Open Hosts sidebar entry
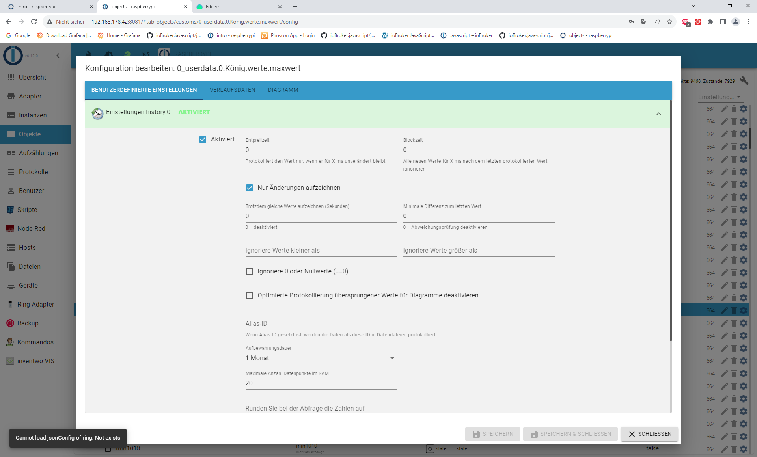The width and height of the screenshot is (757, 457). [x=35, y=247]
